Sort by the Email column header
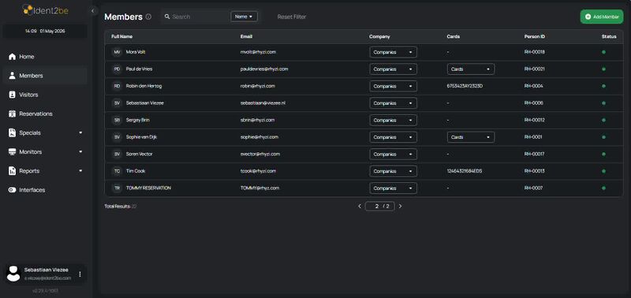 coord(246,36)
